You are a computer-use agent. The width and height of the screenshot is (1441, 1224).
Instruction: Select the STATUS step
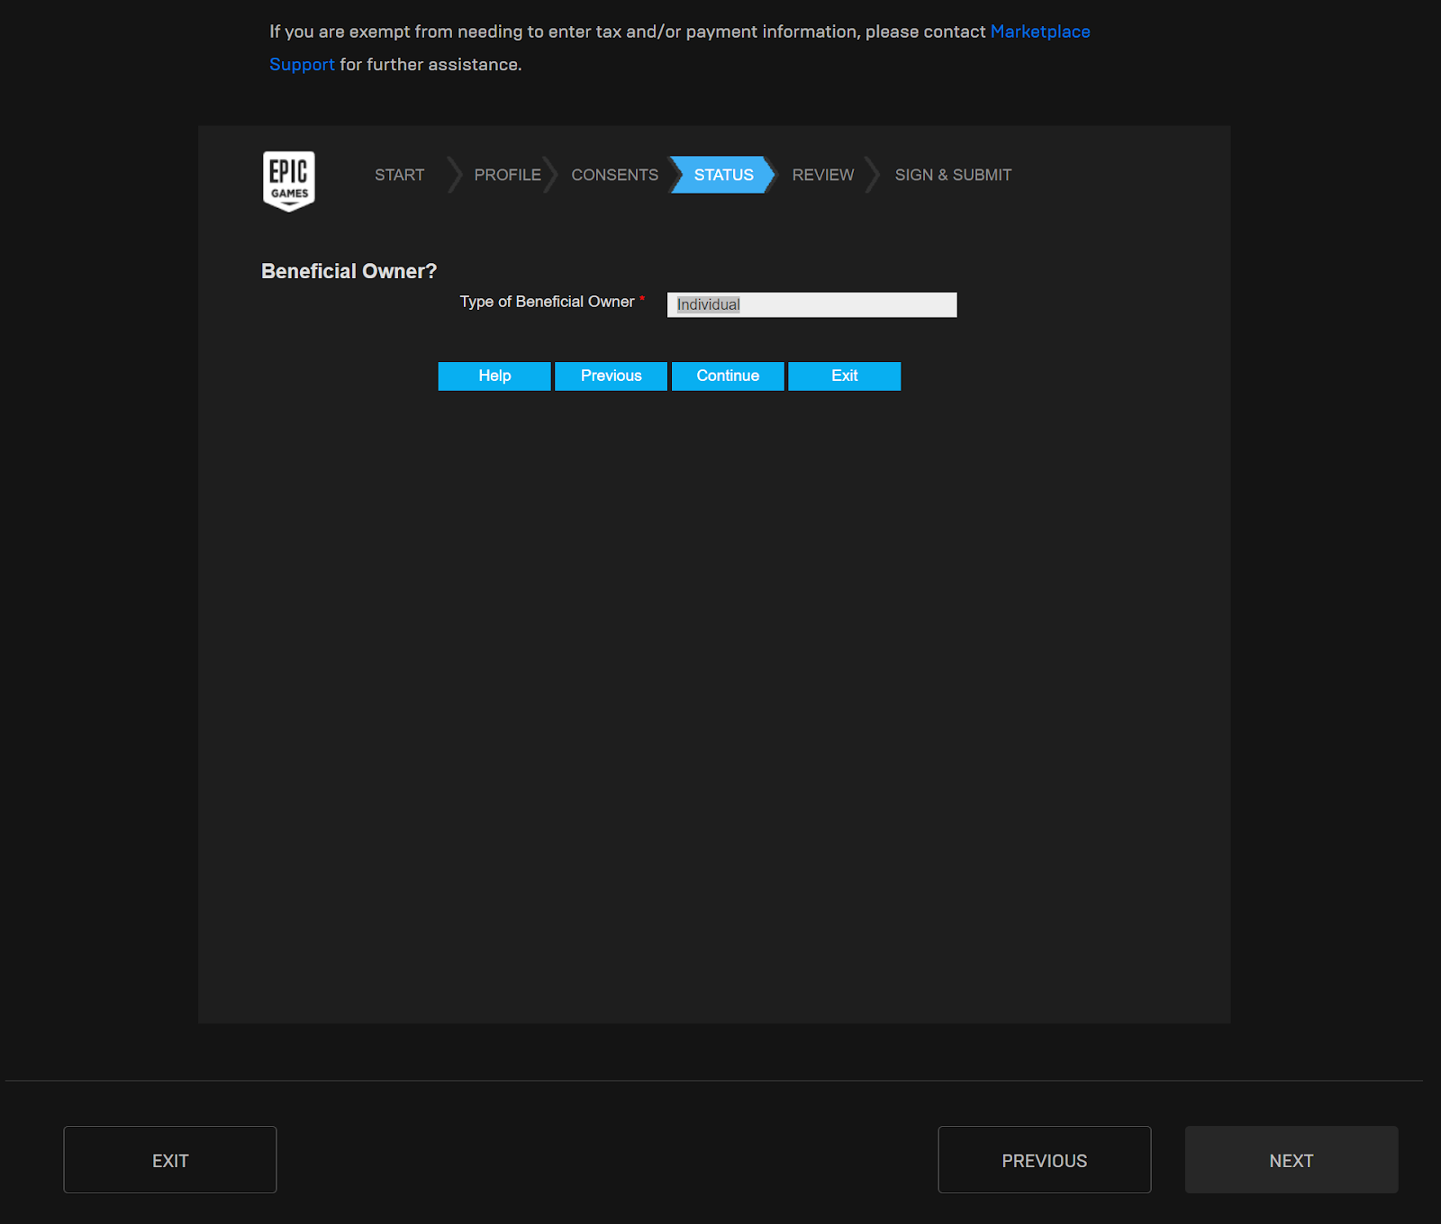click(x=723, y=175)
